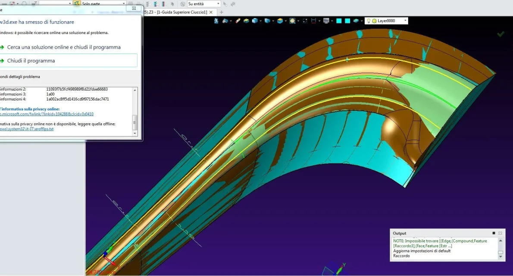This screenshot has width=513, height=276.
Task: Click the exit running-man icon in view toolbar
Action: pos(216,21)
